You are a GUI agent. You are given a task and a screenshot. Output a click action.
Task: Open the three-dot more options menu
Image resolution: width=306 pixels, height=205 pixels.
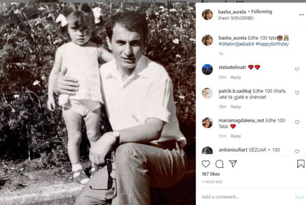(x=302, y=15)
